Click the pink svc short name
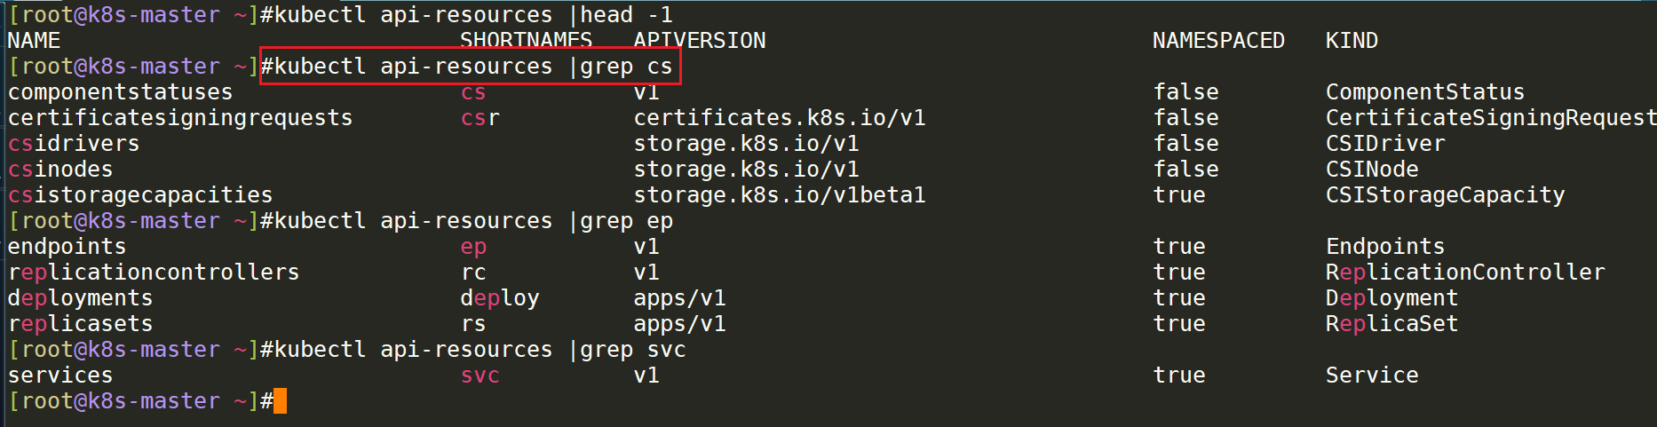This screenshot has width=1657, height=427. 480,376
